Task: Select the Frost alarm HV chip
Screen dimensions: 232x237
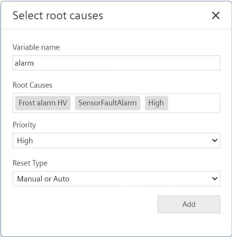Action: click(43, 103)
